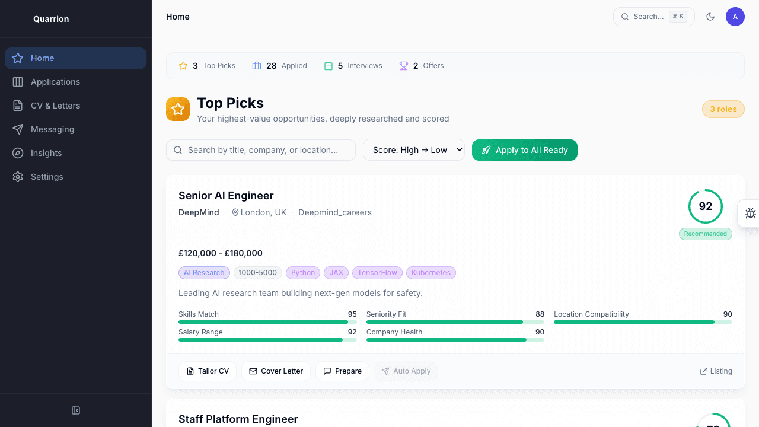Click the Applications columns icon
This screenshot has width=759, height=427.
[x=18, y=82]
